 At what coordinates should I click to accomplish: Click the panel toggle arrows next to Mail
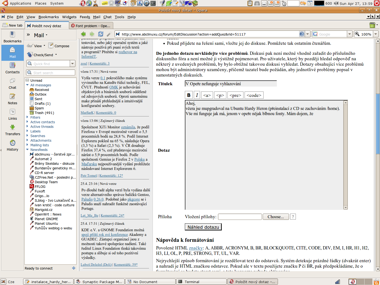pyautogui.click(x=28, y=35)
